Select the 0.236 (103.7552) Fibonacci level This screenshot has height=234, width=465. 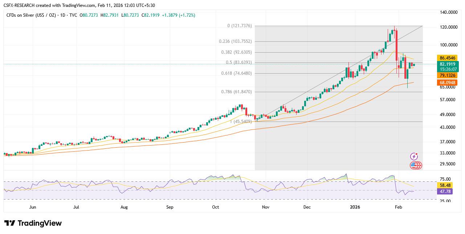pos(235,41)
